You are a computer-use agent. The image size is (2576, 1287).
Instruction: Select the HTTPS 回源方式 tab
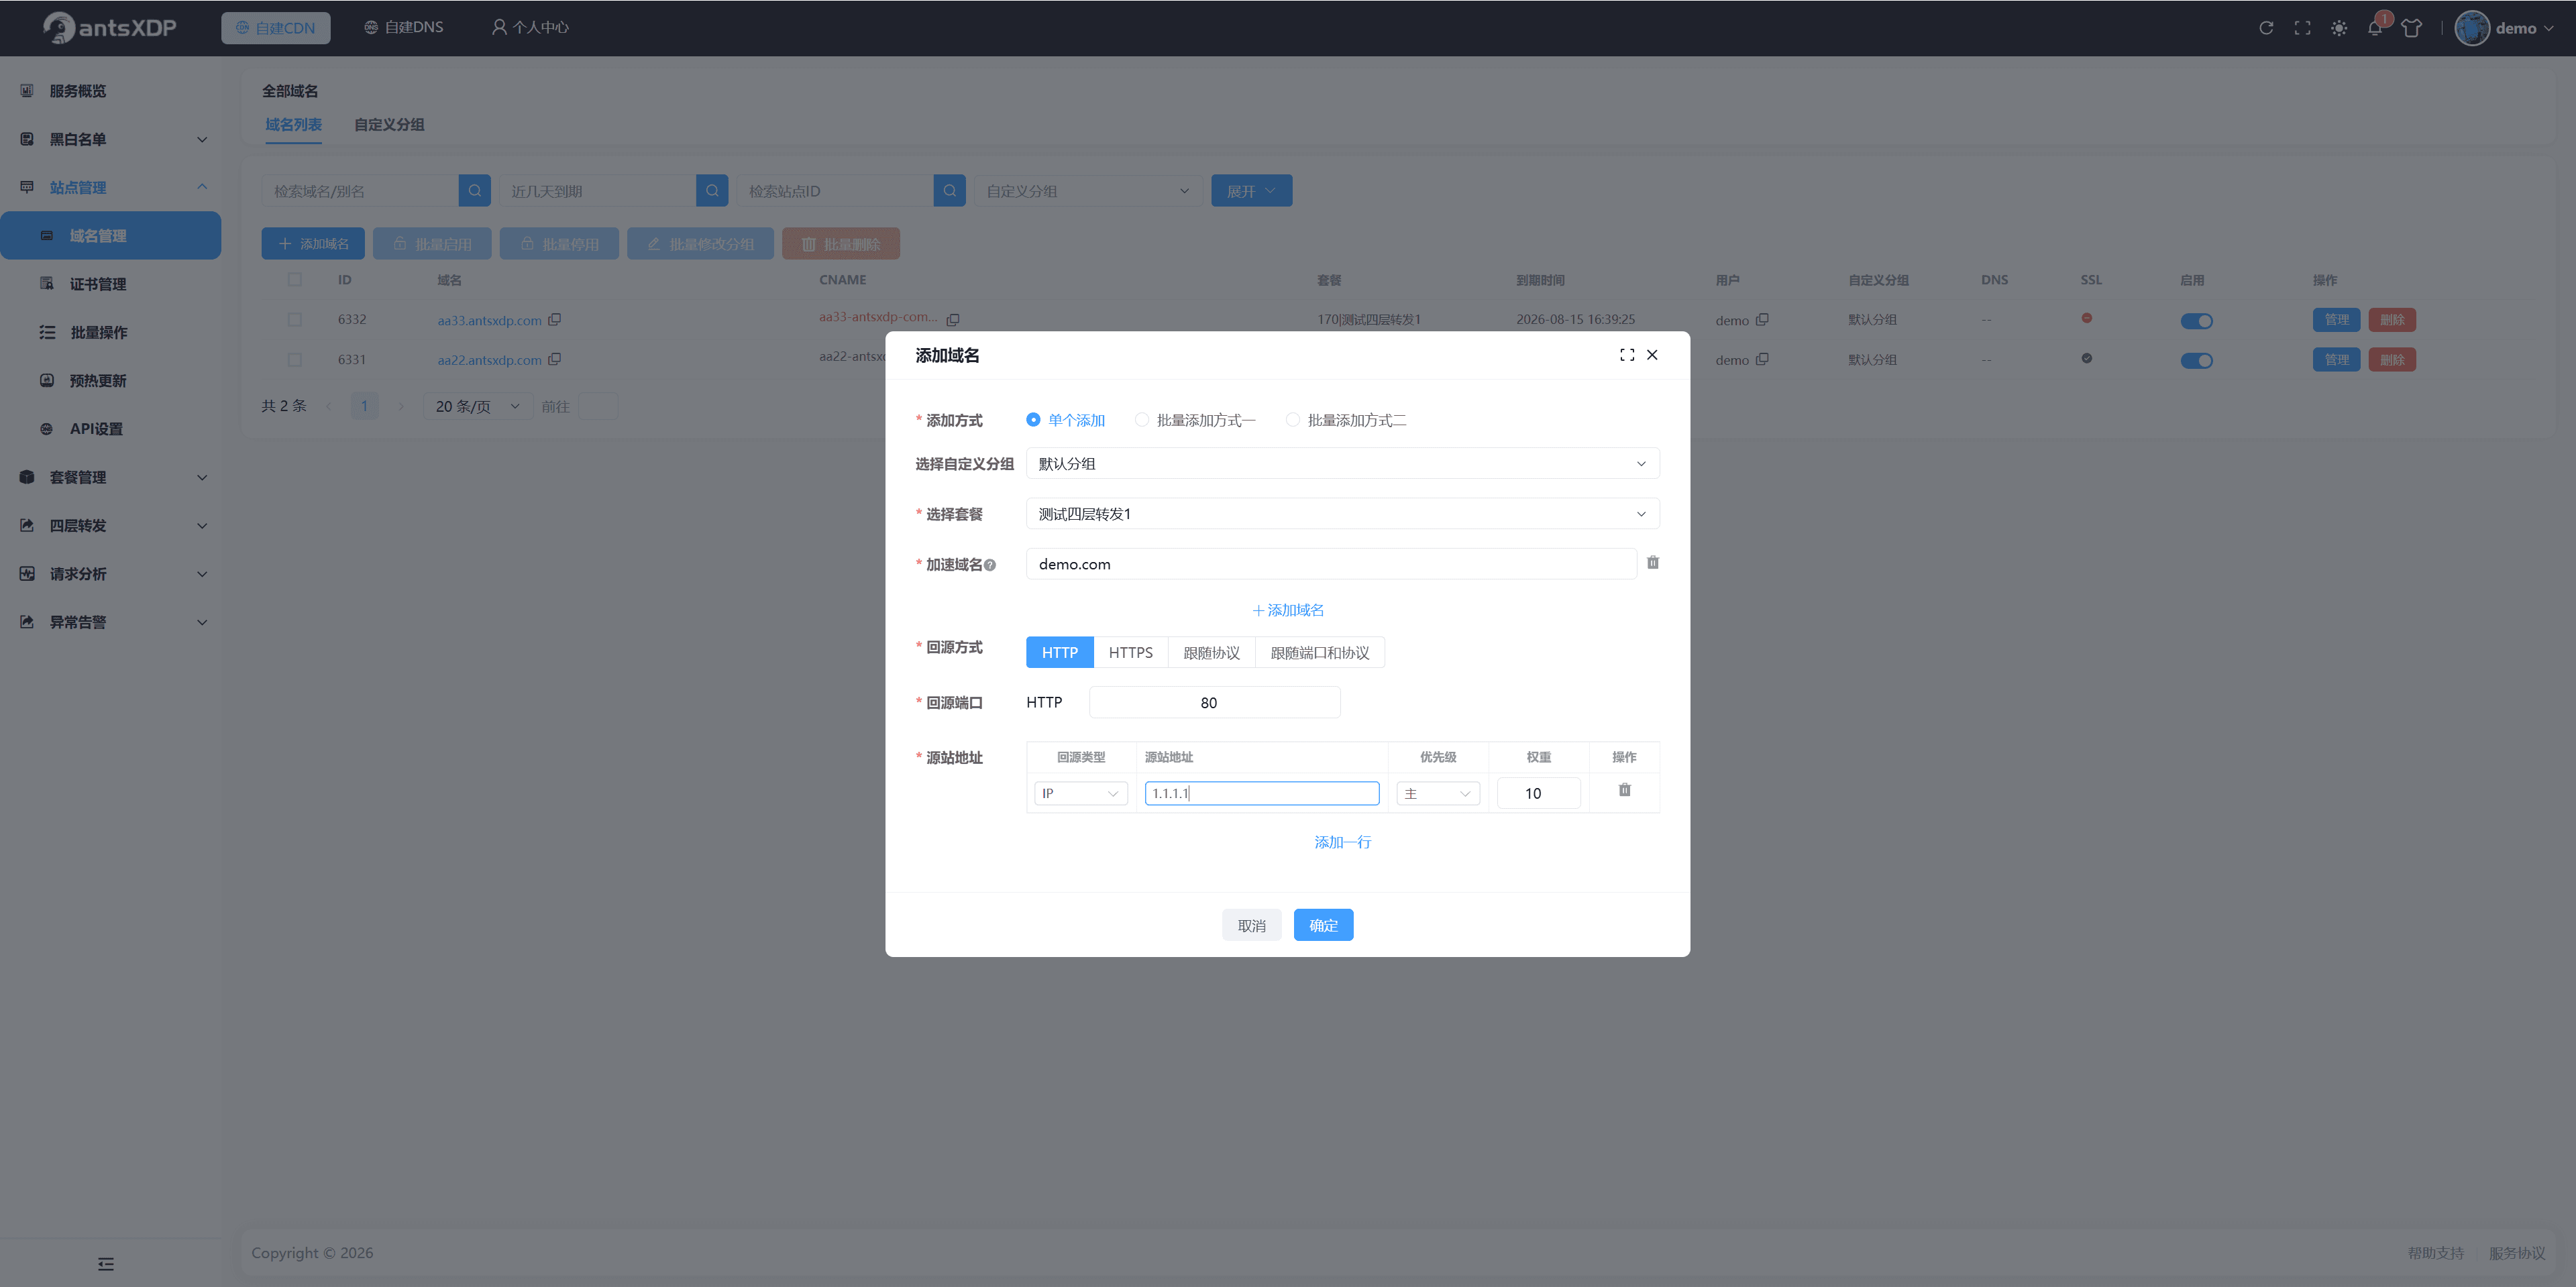[1131, 653]
